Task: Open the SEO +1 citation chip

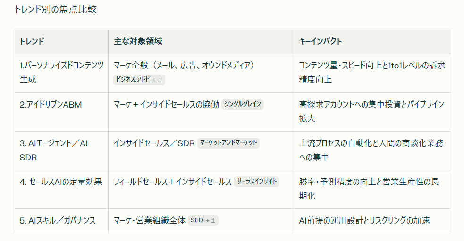Action: point(203,220)
